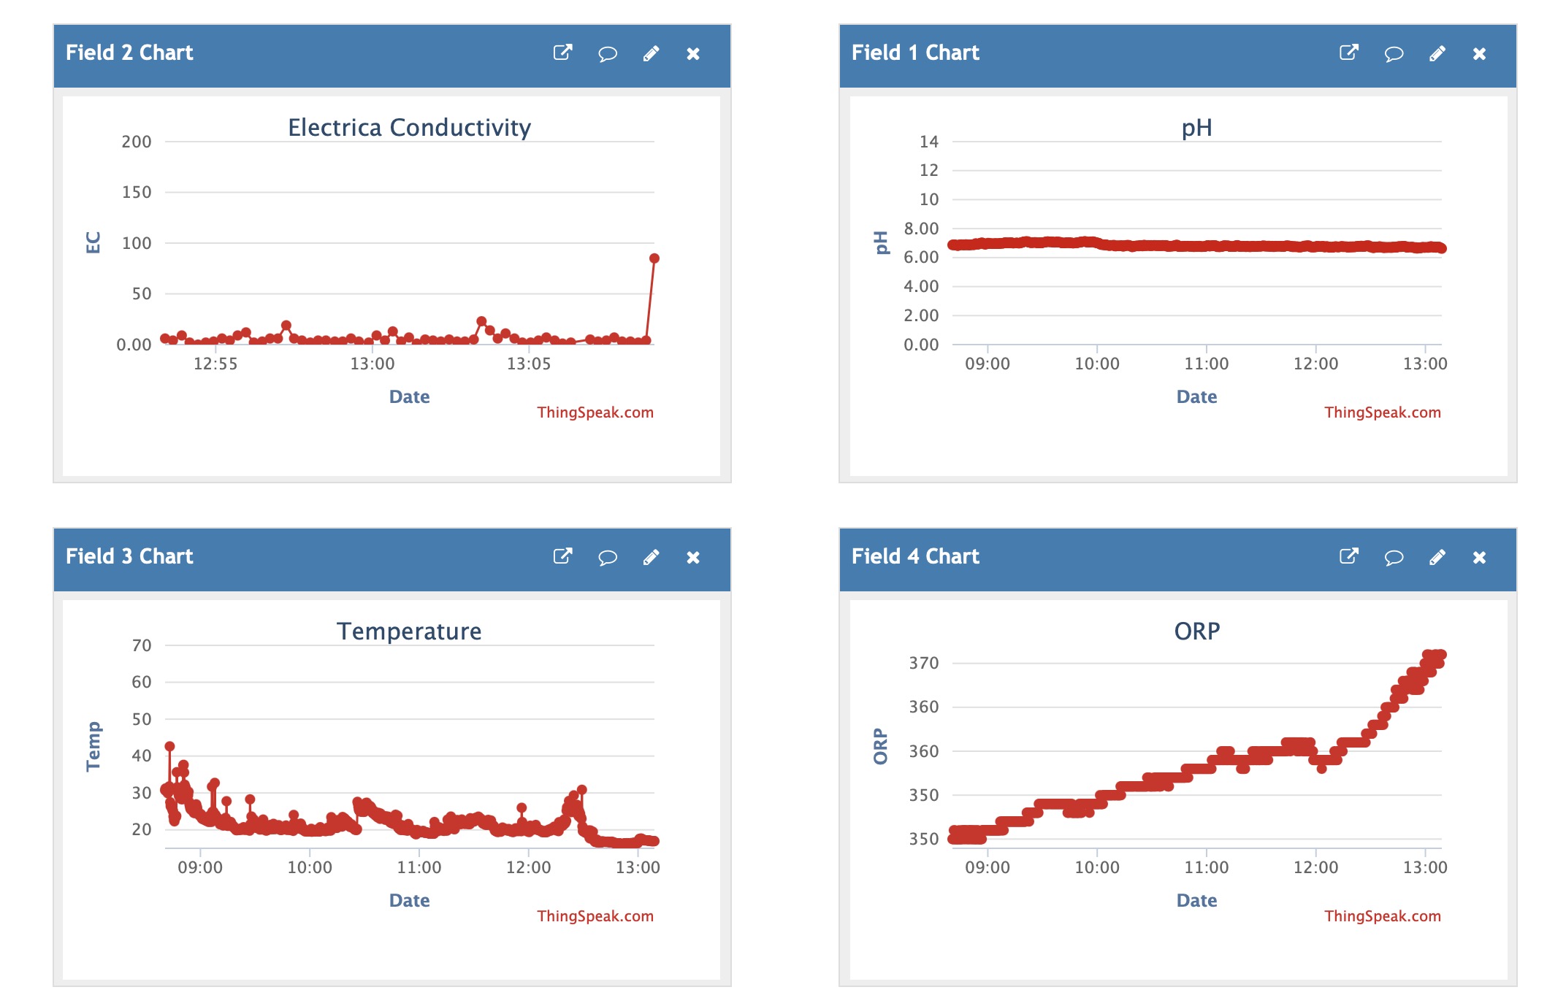Screen dimensions: 1566x1006
Task: Click the 70 value on Temperature axis
Action: coord(142,645)
